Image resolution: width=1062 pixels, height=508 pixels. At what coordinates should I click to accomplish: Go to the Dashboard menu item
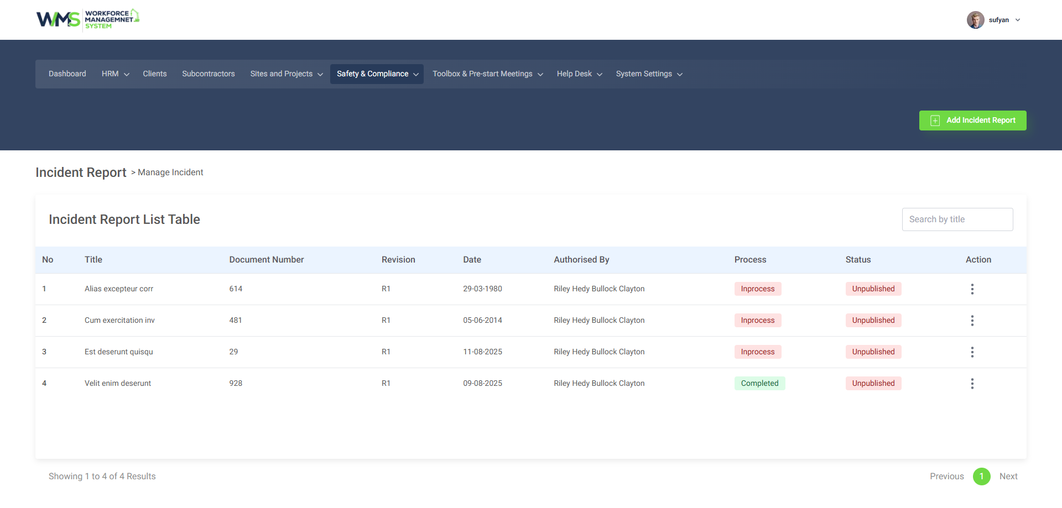click(67, 74)
